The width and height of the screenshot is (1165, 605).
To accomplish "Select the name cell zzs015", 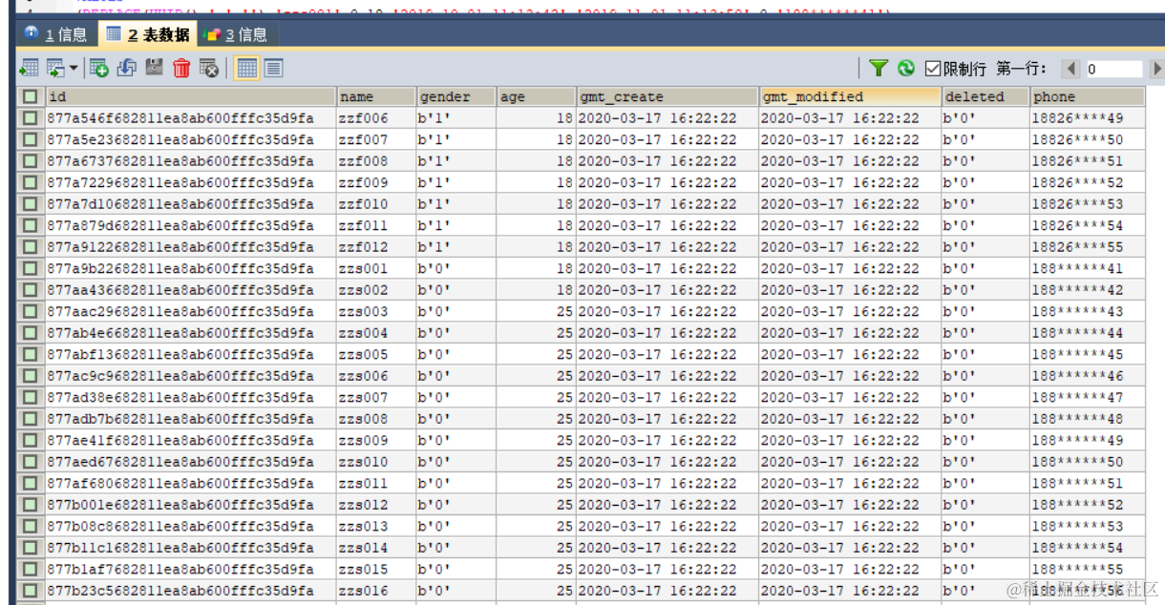I will [x=376, y=569].
